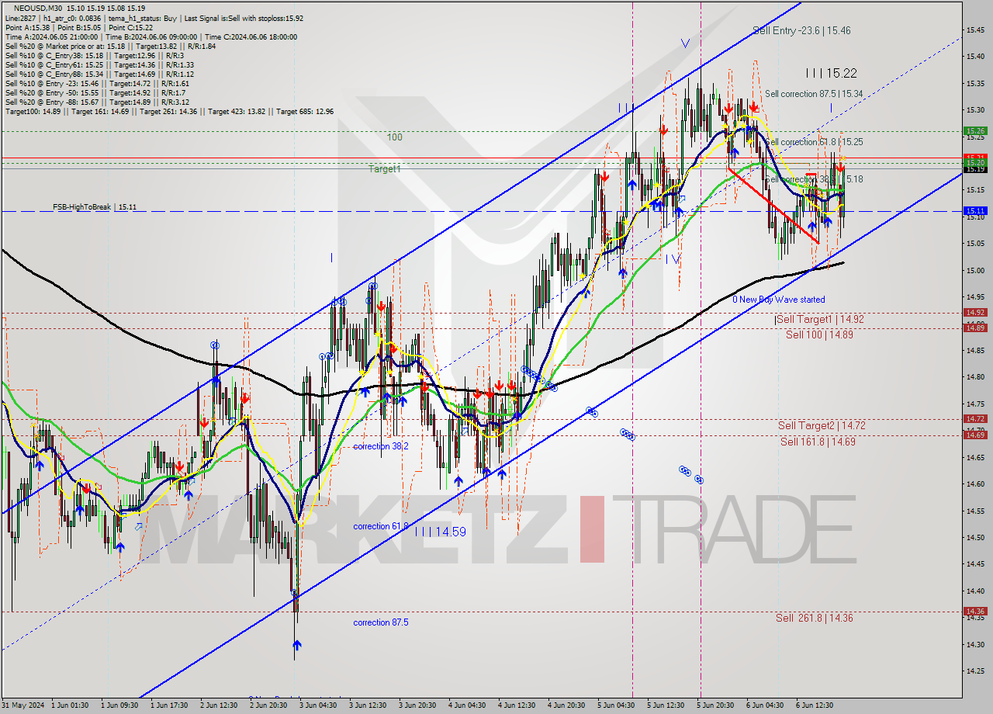Select the 'Sell correction 61.8 | 15.25' label
Viewport: 993px width, 714px height.
[x=814, y=142]
